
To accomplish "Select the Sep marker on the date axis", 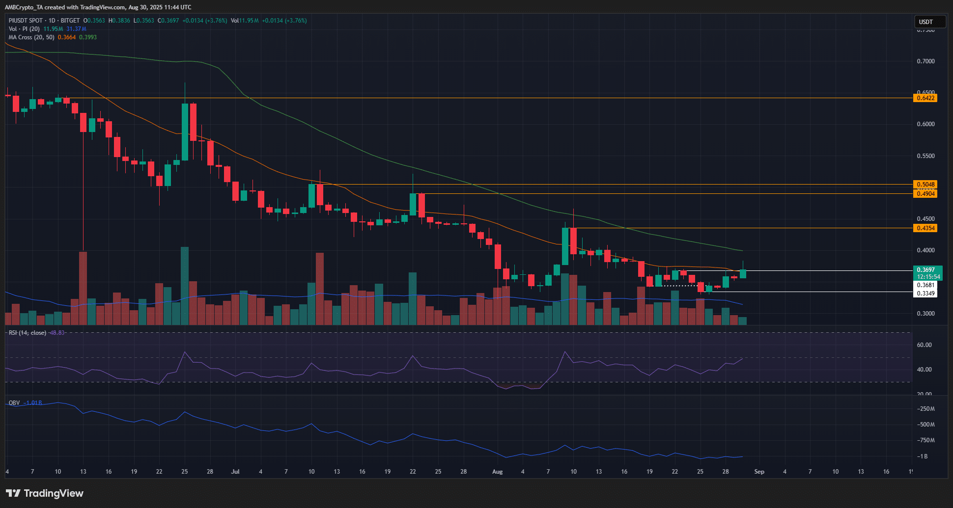I will [x=759, y=472].
